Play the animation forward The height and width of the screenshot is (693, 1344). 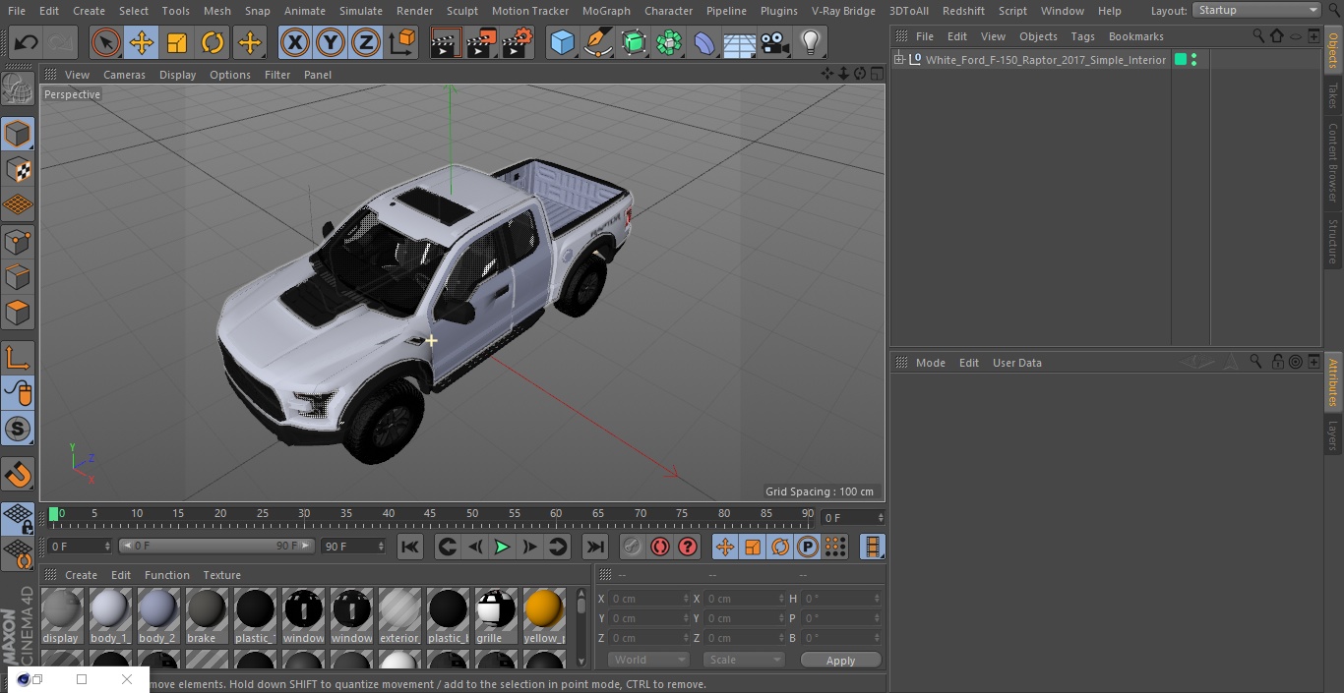pyautogui.click(x=502, y=547)
